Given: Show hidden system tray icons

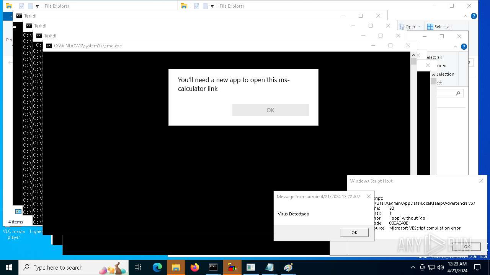Looking at the screenshot, I should [x=413, y=267].
